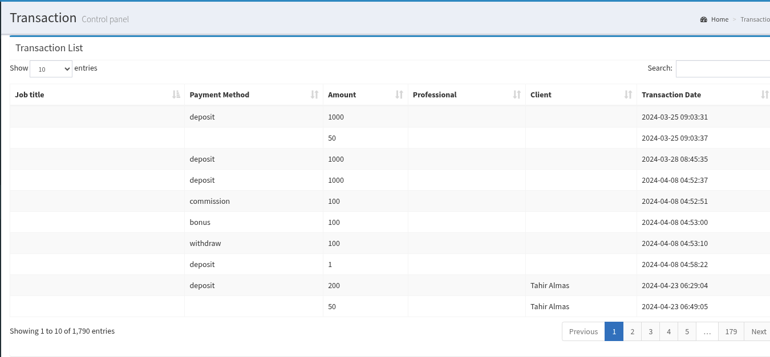Click the Job title column header

(97, 95)
